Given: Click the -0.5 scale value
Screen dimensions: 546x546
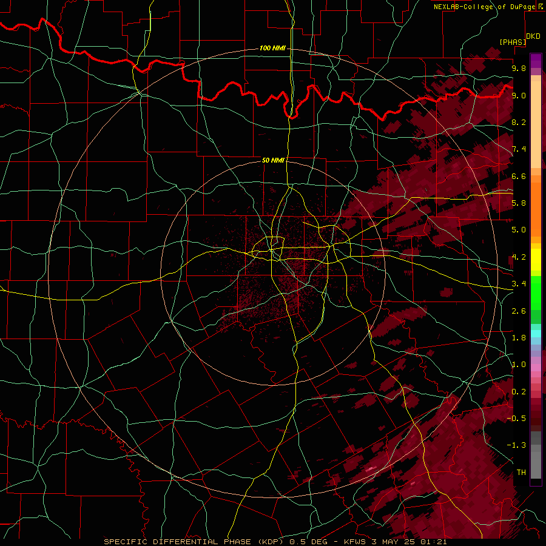Looking at the screenshot, I should [516, 418].
